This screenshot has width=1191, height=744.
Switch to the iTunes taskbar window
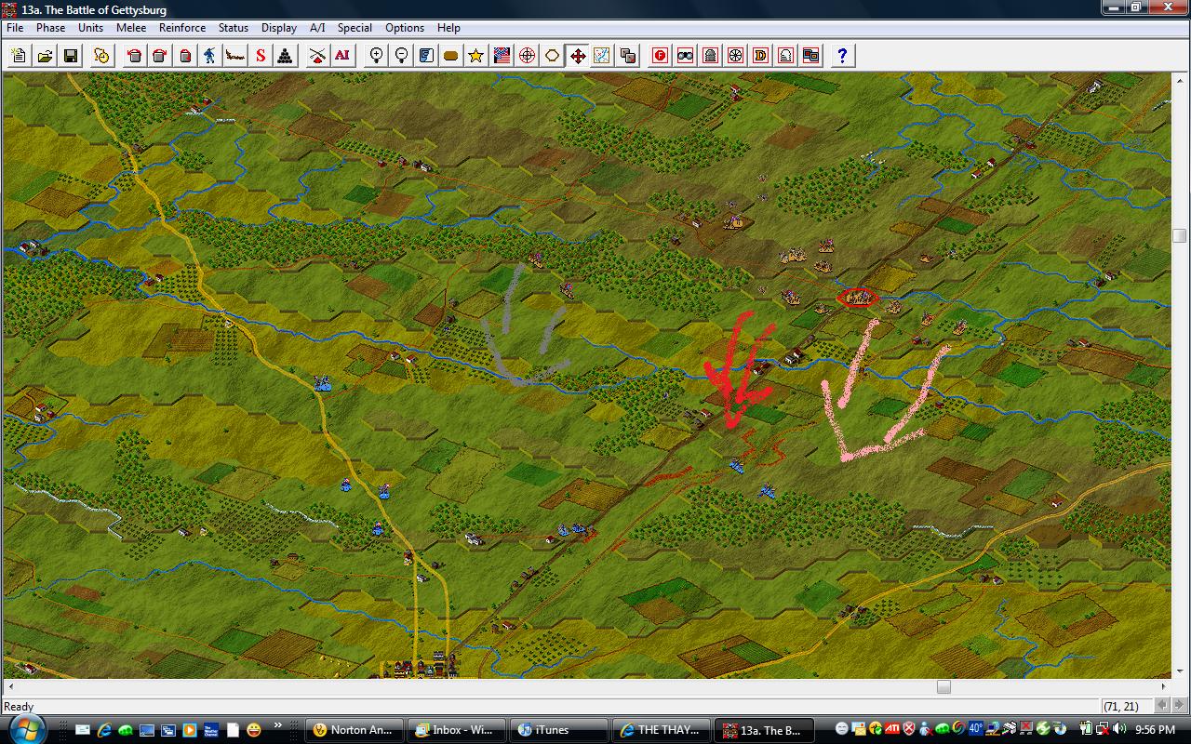(x=558, y=730)
